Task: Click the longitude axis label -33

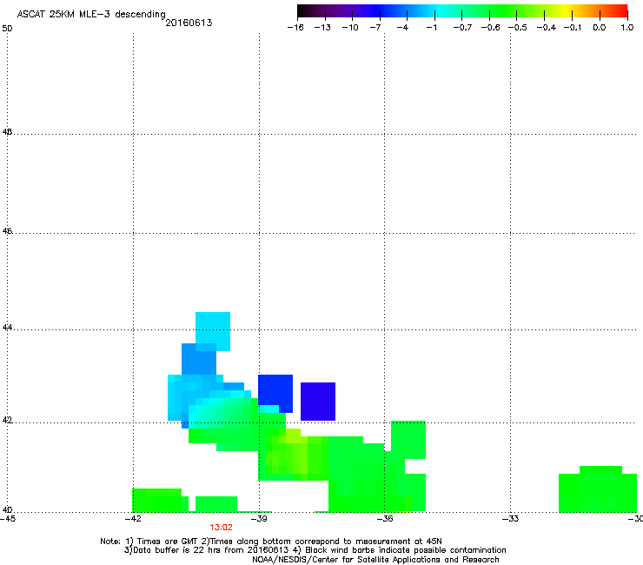Action: [510, 519]
